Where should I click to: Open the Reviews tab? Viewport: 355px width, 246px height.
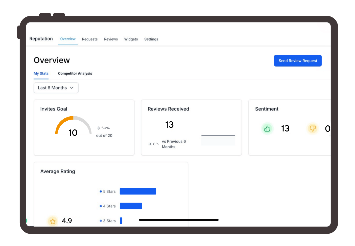click(111, 39)
